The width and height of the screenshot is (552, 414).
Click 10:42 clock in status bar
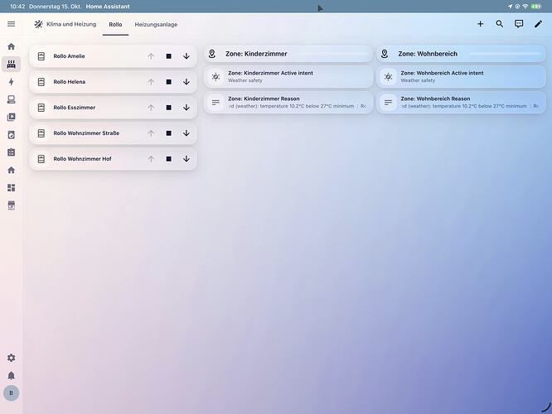tap(17, 7)
